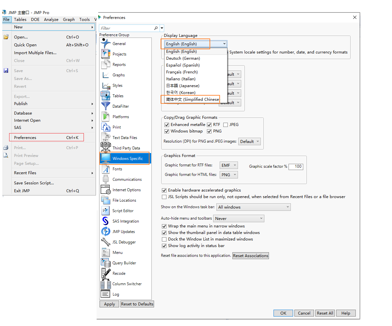Select the Third Party Data icon

(106, 148)
